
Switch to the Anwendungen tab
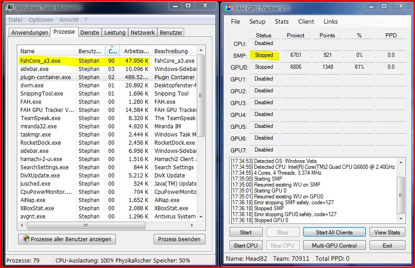point(30,33)
